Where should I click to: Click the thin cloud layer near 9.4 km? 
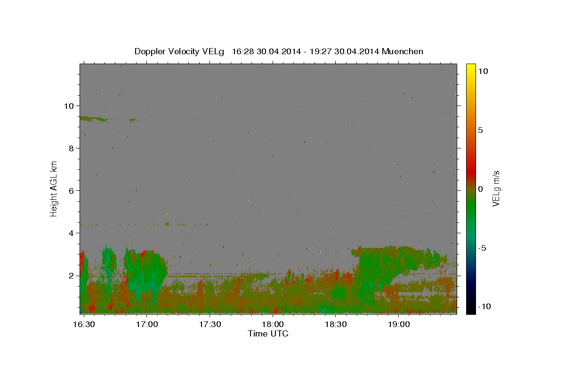[94, 119]
